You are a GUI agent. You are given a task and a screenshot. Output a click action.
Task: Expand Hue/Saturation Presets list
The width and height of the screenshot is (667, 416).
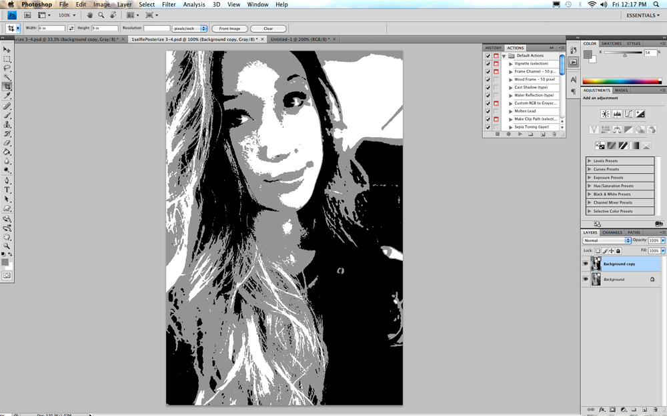[x=589, y=186]
